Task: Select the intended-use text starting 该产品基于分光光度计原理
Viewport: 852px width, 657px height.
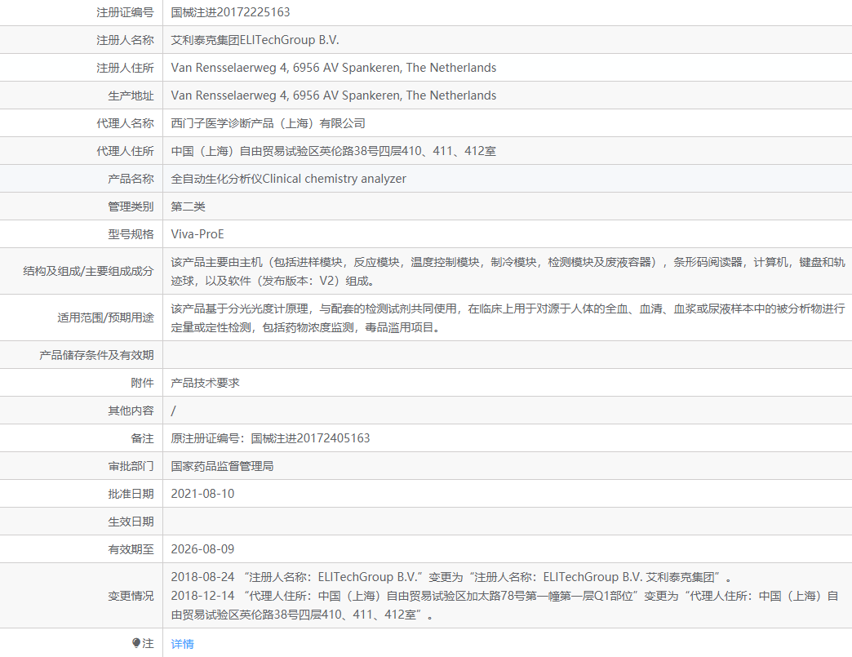Action: pos(508,318)
